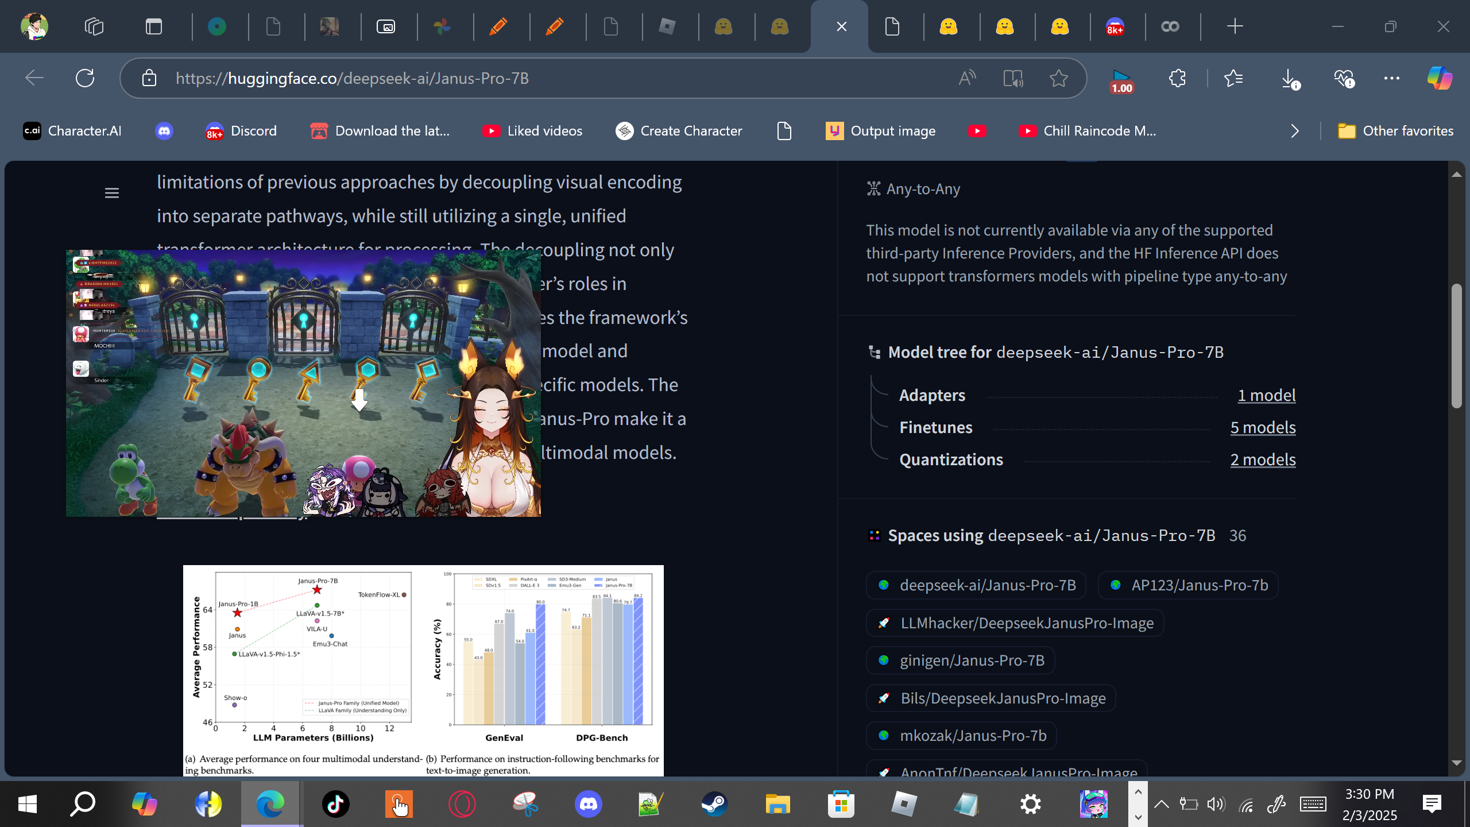Screen dimensions: 1470x827
Task: Switch to the tab with the colorful pinwheel icon
Action: (442, 26)
